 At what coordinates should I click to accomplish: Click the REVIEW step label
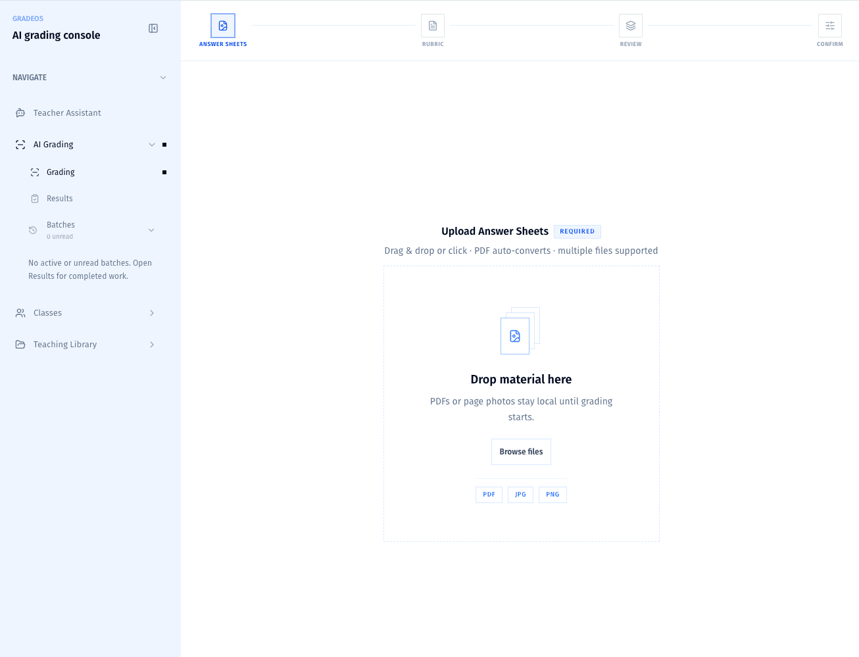pyautogui.click(x=631, y=44)
